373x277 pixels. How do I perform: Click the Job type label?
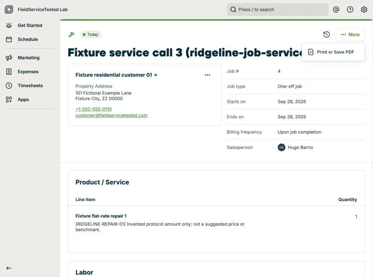(x=236, y=86)
